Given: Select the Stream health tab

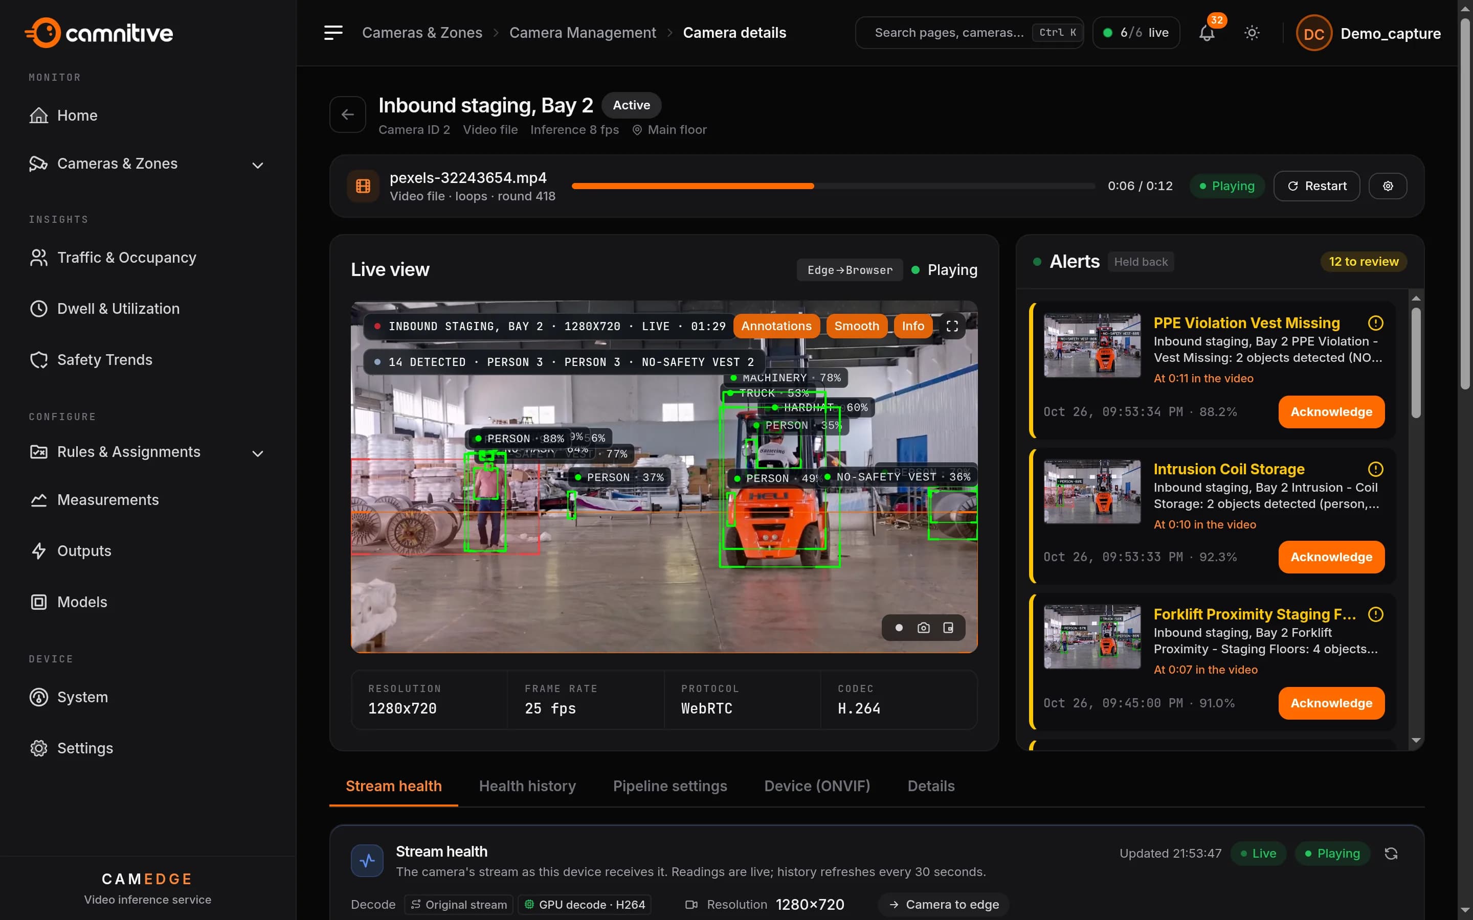Looking at the screenshot, I should [393, 786].
